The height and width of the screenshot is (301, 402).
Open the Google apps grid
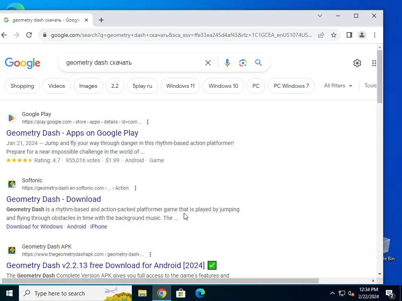(x=374, y=63)
